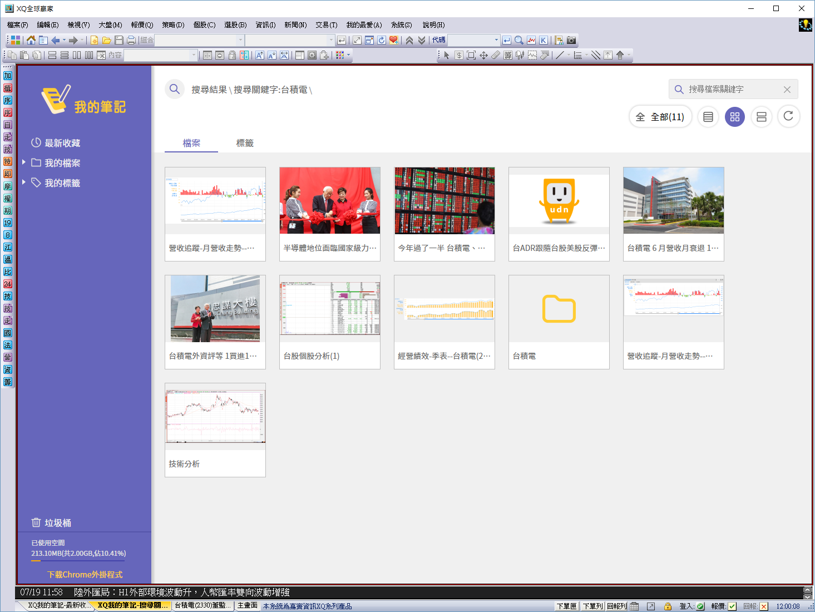Click the double down chevron toolbar icon

point(422,40)
